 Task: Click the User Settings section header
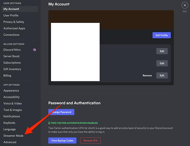12,3
